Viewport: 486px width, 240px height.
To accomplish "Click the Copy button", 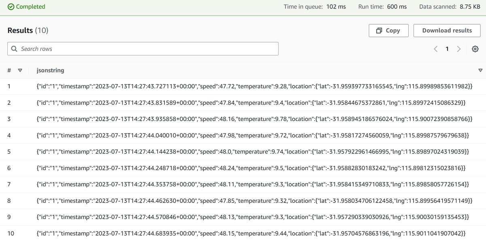I will point(388,30).
